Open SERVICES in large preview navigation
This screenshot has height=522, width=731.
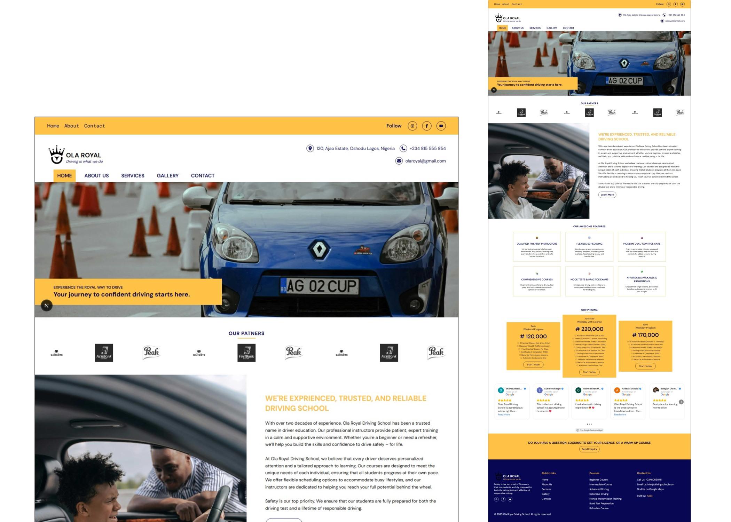(x=133, y=176)
